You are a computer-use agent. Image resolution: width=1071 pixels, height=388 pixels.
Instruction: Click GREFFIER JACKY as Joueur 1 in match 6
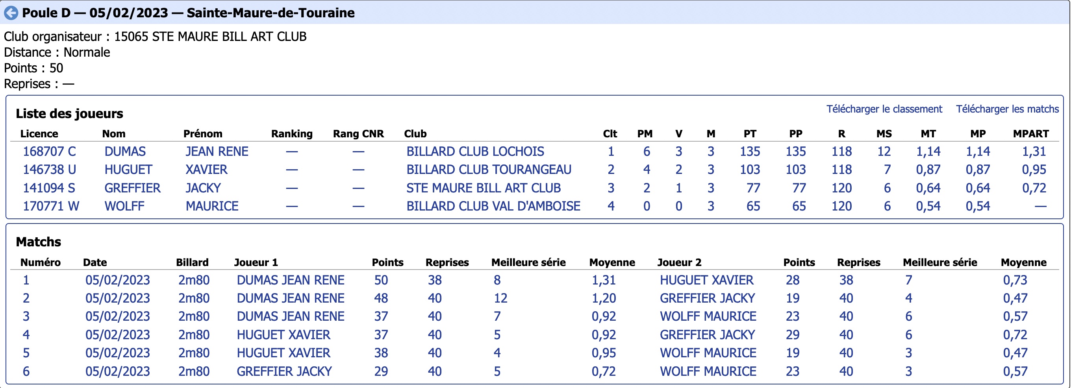pos(284,371)
